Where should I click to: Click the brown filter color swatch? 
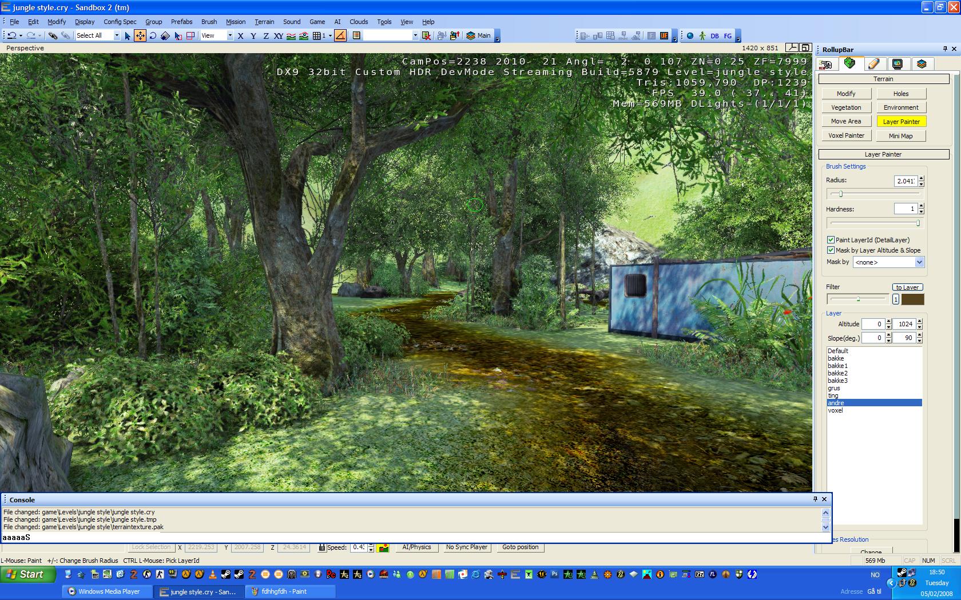[x=912, y=299]
